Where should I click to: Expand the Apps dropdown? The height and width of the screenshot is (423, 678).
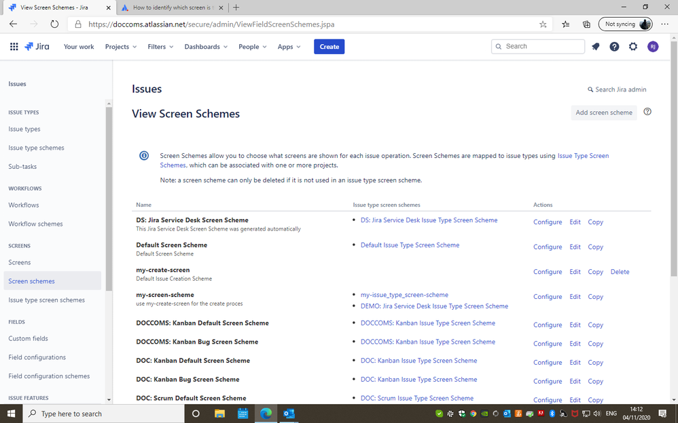[289, 47]
